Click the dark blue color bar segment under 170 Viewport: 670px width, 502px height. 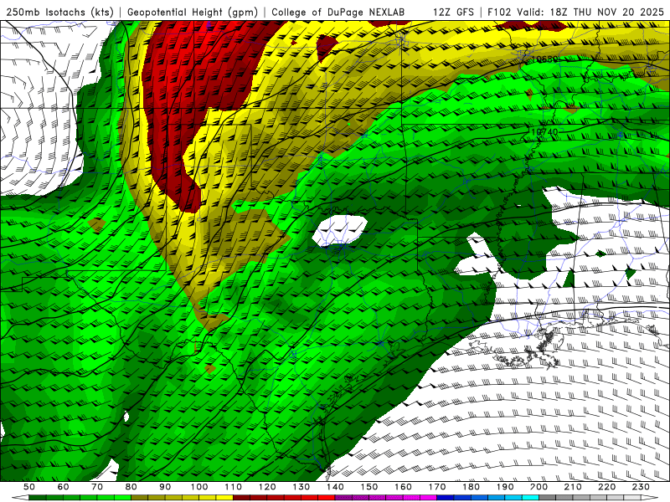point(446,498)
